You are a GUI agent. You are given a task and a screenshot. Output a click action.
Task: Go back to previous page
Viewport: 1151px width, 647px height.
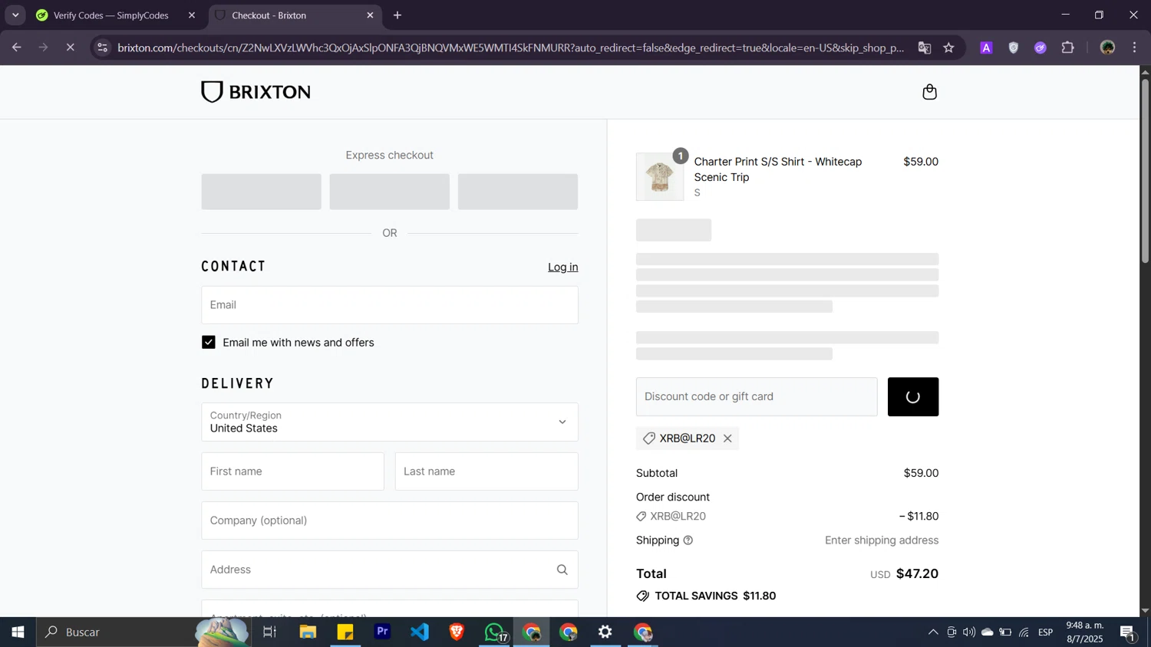(x=16, y=48)
